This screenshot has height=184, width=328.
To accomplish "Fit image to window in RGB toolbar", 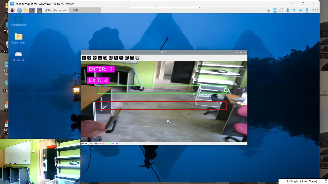I will (x=111, y=58).
